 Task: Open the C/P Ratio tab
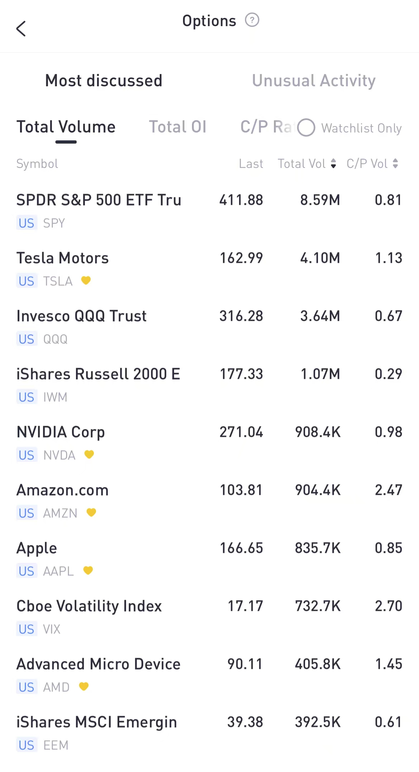265,127
